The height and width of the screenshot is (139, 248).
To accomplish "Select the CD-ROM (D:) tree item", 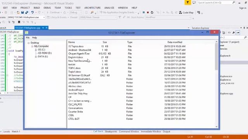I will coord(45,53).
